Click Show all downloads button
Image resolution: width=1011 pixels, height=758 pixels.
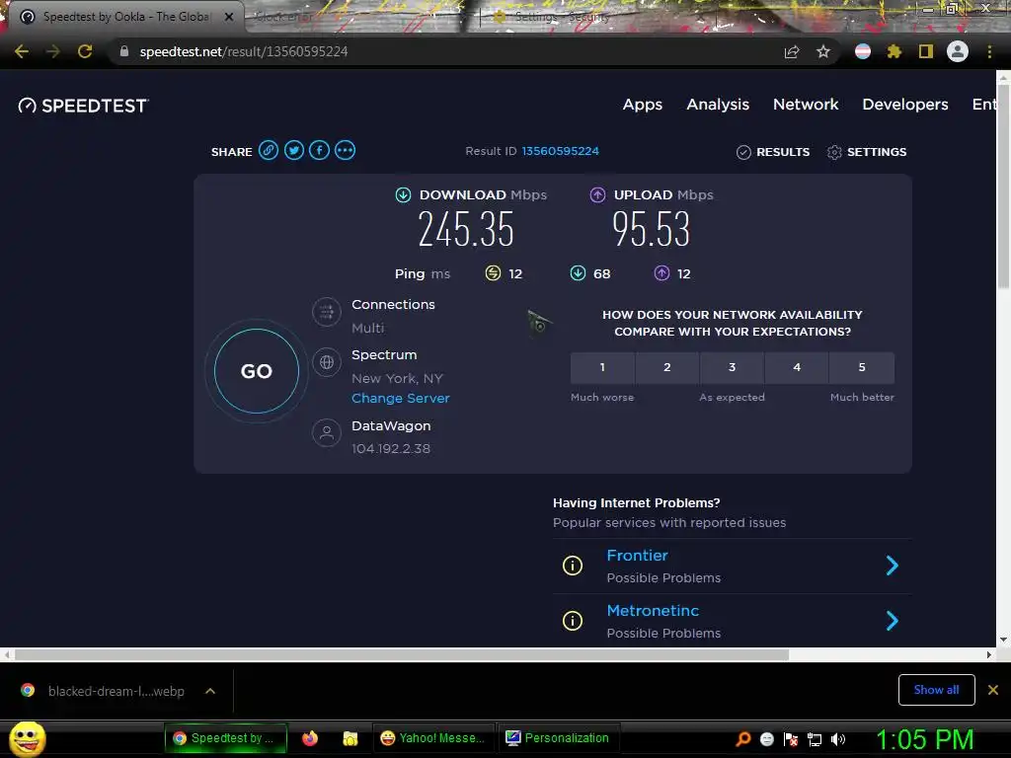coord(936,690)
